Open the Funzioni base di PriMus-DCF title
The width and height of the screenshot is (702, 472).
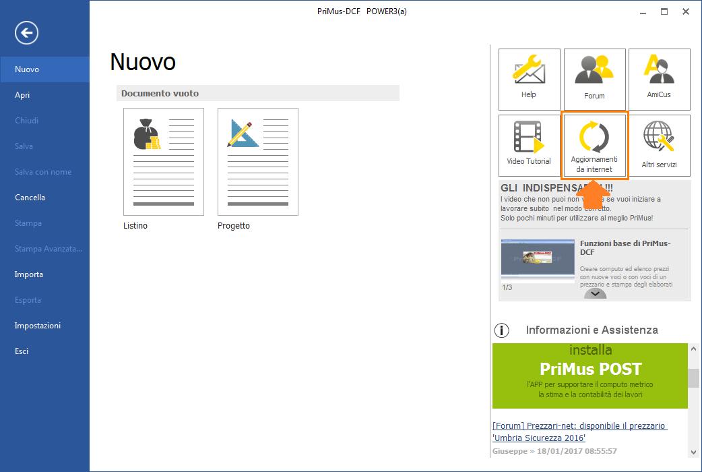pyautogui.click(x=625, y=247)
